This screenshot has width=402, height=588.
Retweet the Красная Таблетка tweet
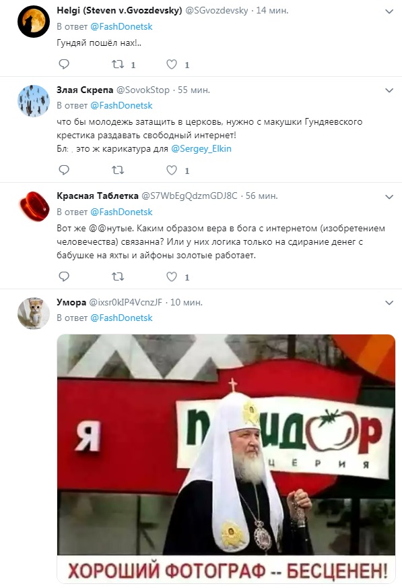click(x=118, y=276)
